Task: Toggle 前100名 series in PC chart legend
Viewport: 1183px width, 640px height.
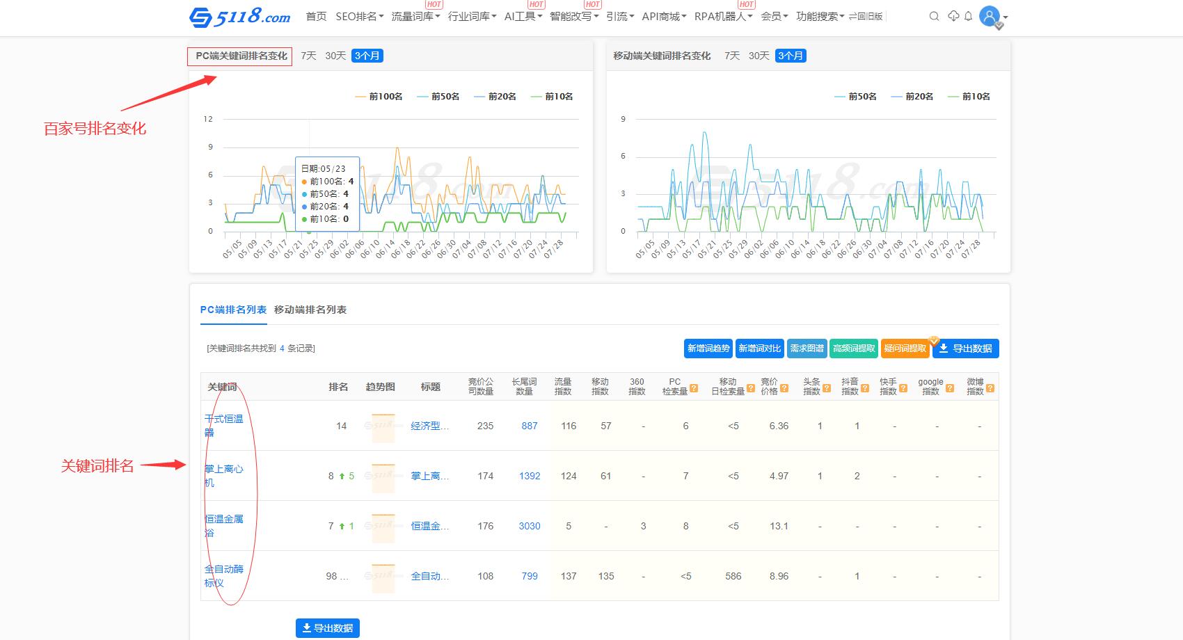Action: [x=379, y=97]
